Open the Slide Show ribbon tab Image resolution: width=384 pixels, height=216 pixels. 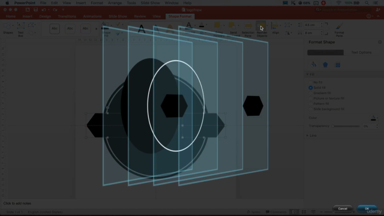[118, 16]
